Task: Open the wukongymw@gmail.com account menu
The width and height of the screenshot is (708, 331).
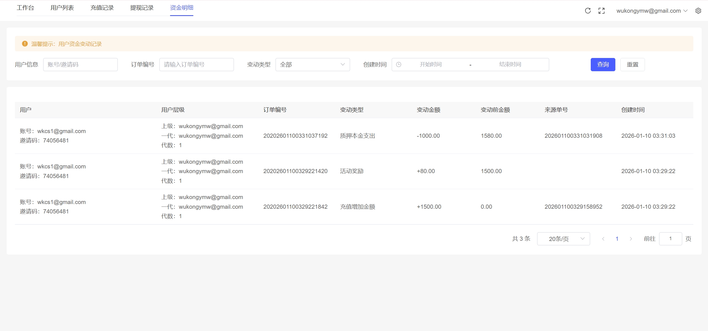Action: point(652,11)
